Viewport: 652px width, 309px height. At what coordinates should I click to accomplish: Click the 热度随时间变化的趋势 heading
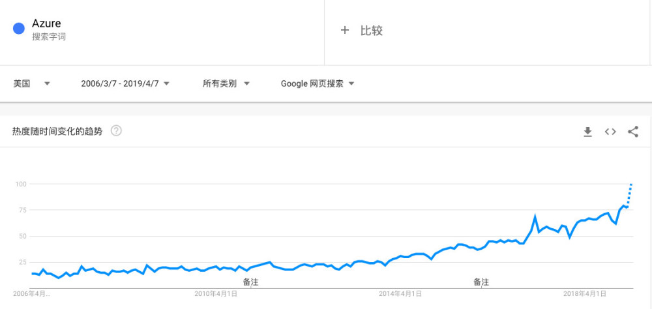coord(57,131)
